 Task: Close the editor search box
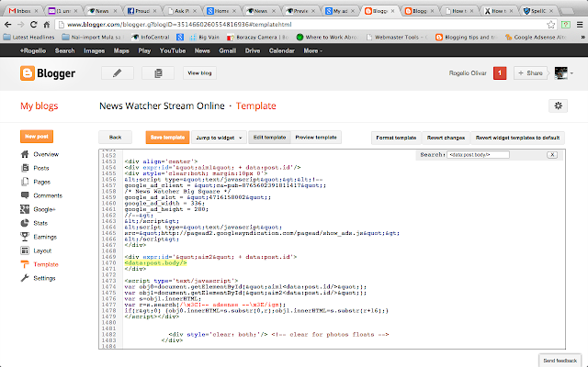click(552, 155)
